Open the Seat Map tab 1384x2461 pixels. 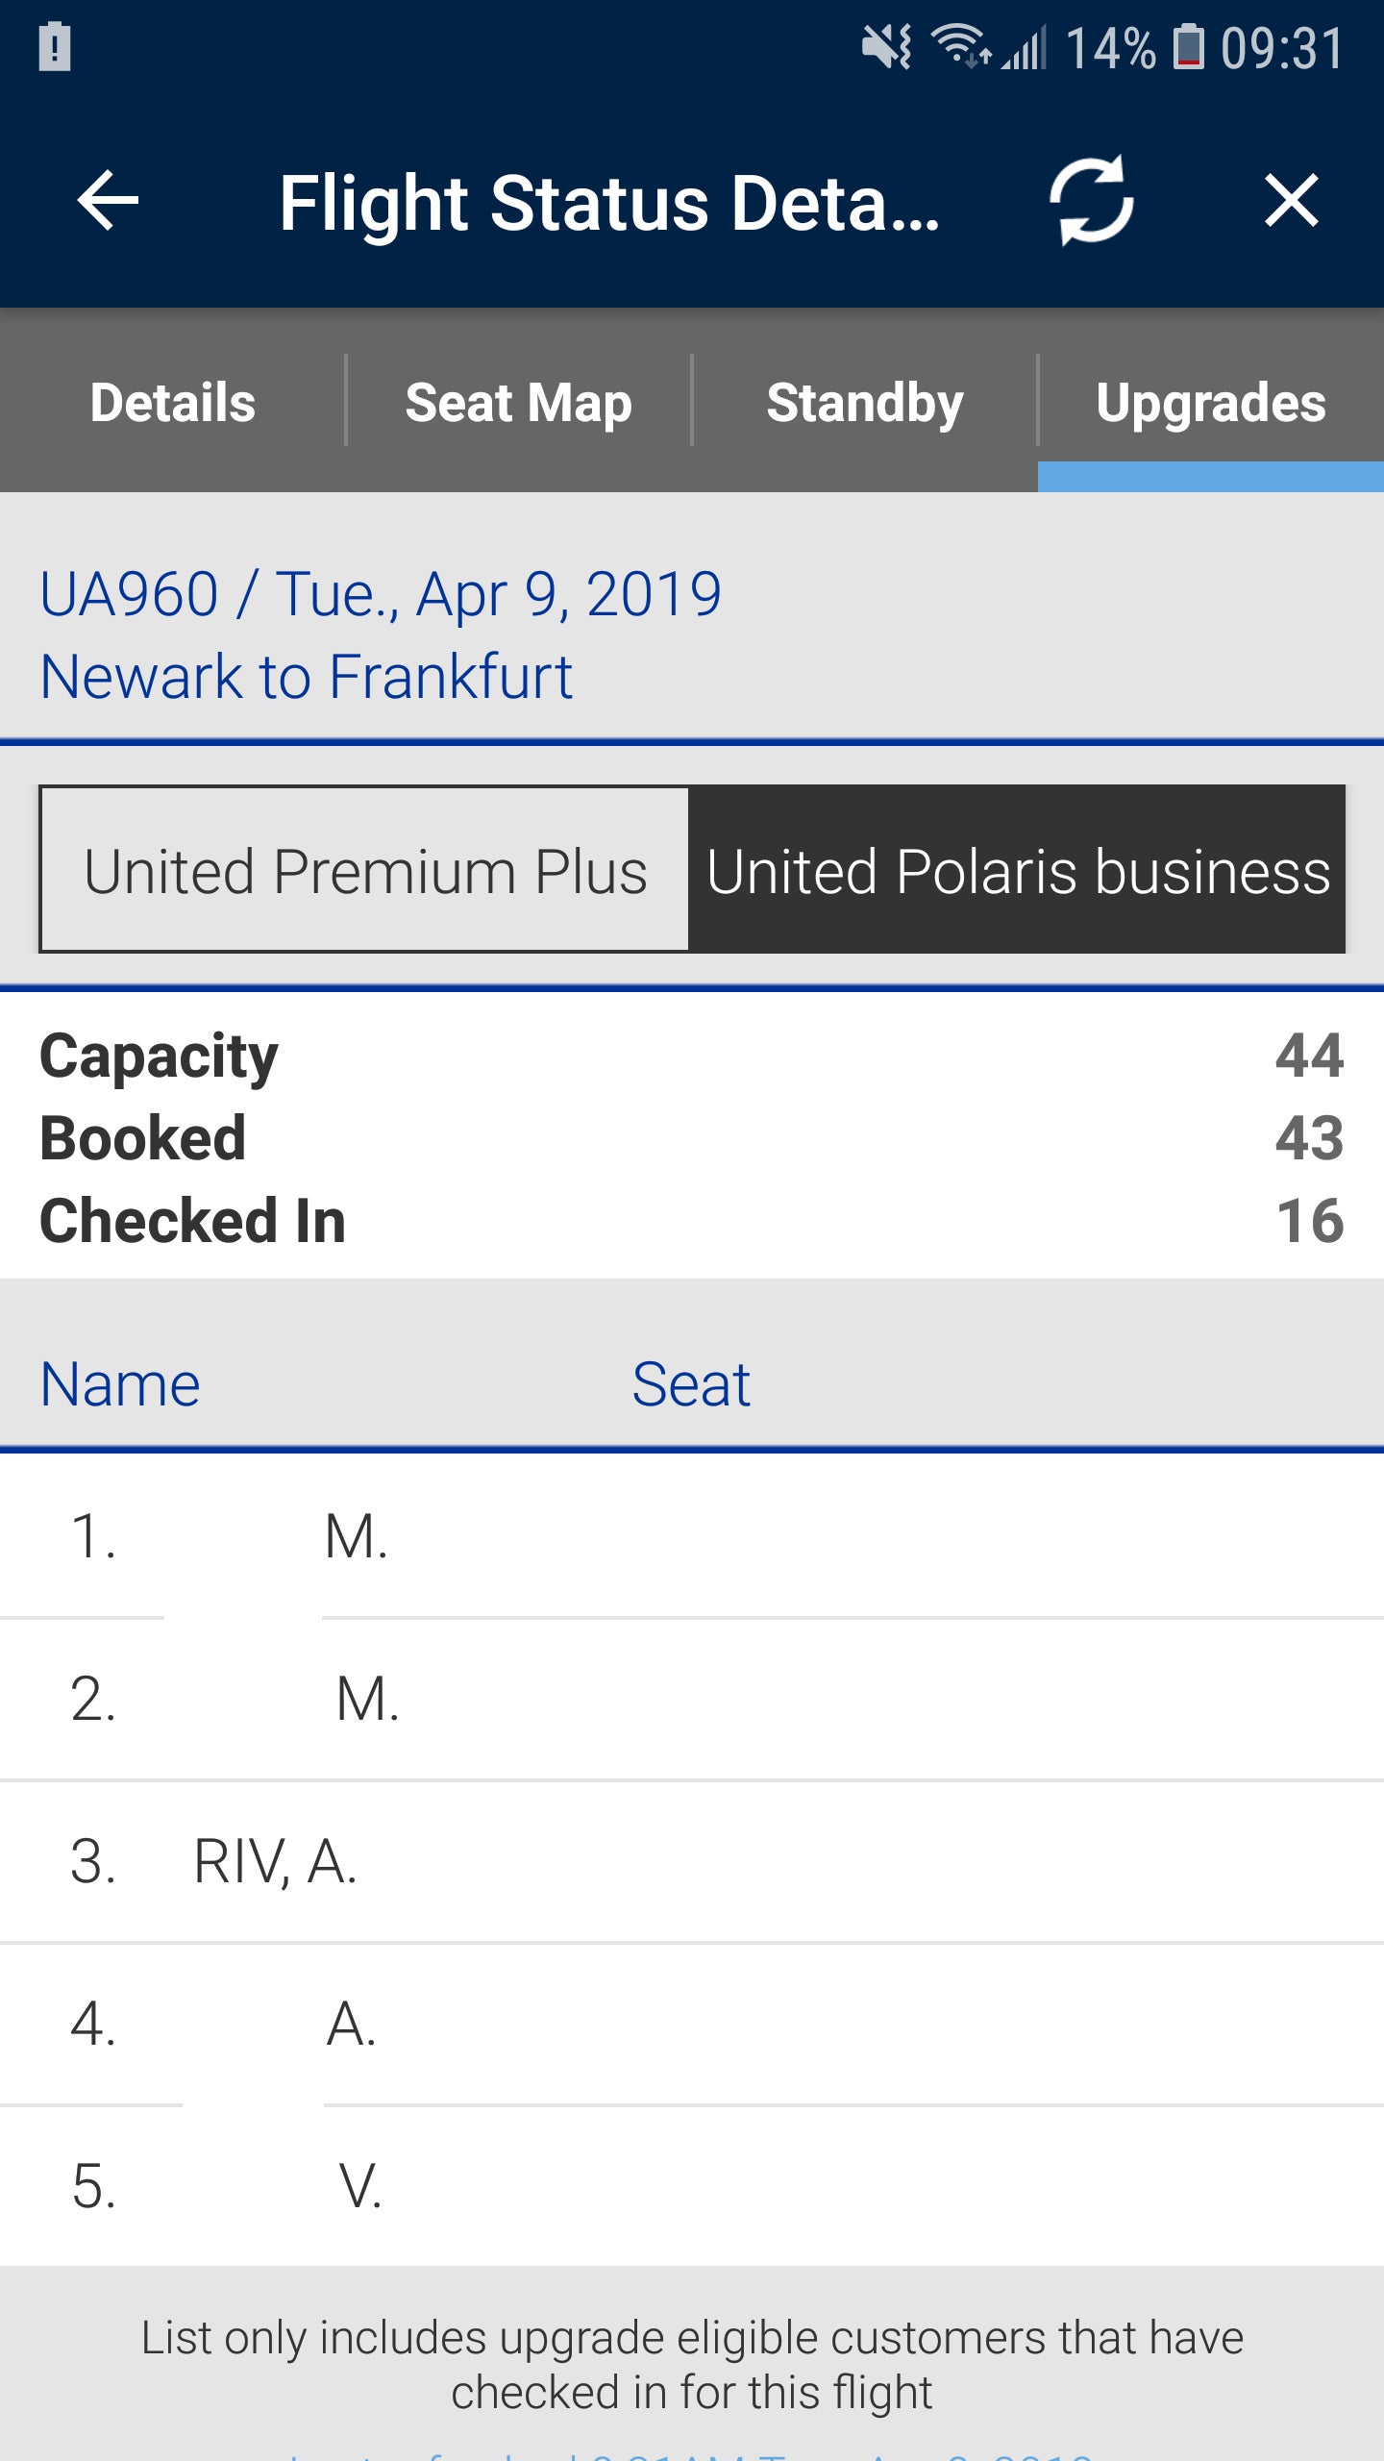(519, 402)
